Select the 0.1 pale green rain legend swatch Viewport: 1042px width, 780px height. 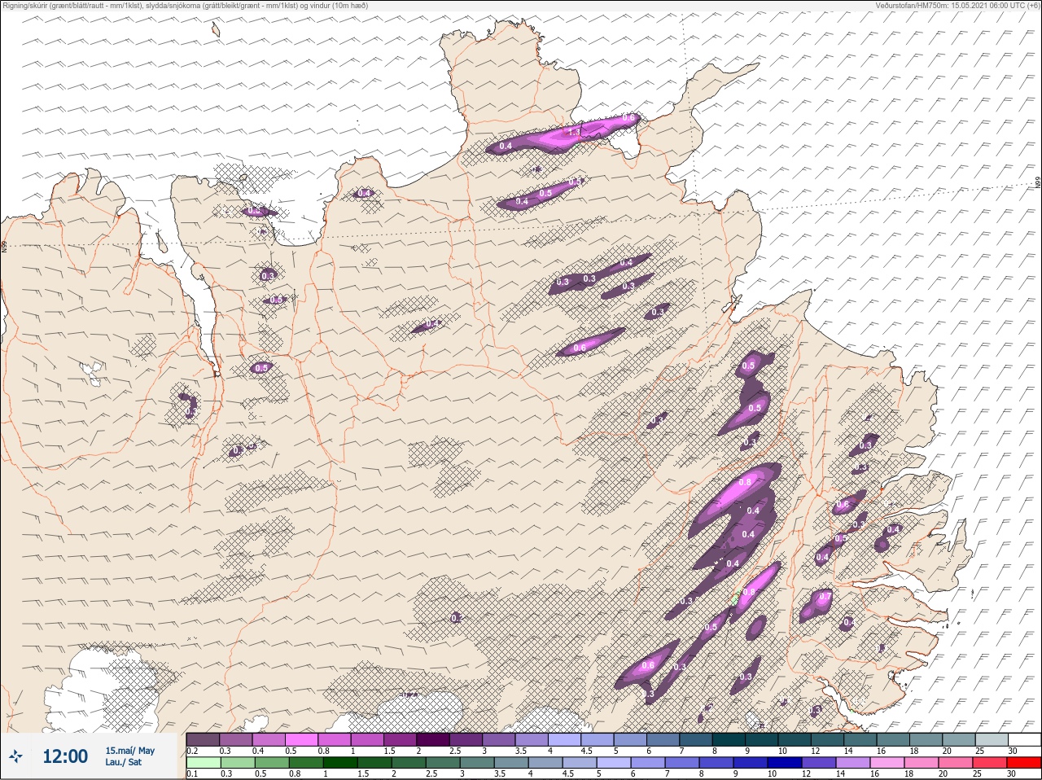pos(203,763)
